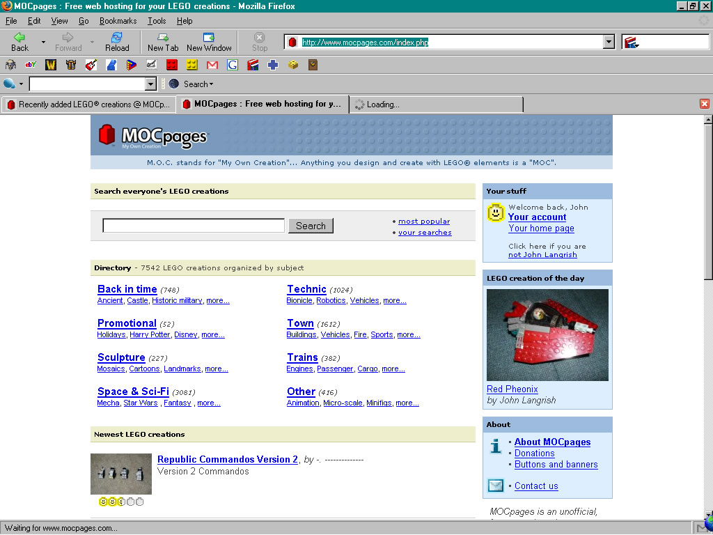Expand the search toolbar Search dropdown
The height and width of the screenshot is (535, 713).
click(198, 84)
